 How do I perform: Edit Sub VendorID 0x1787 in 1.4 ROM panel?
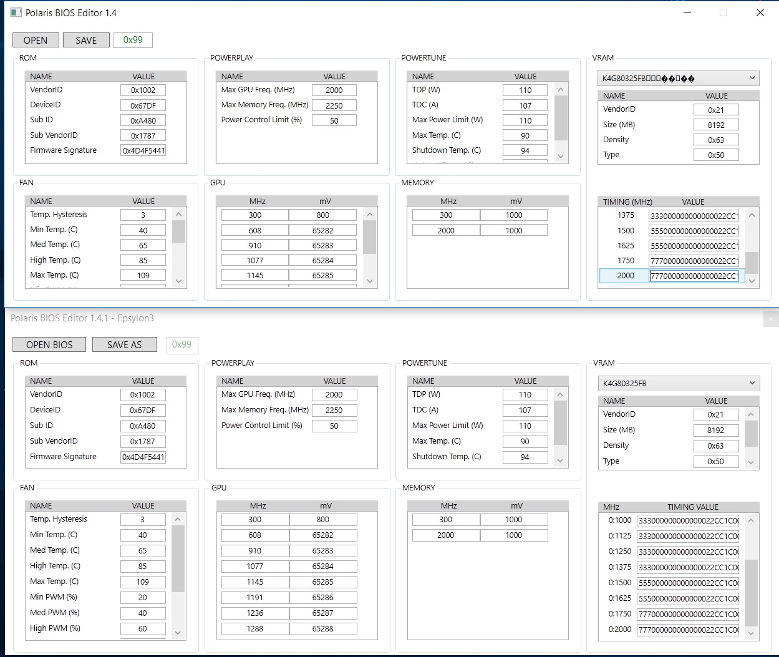143,135
